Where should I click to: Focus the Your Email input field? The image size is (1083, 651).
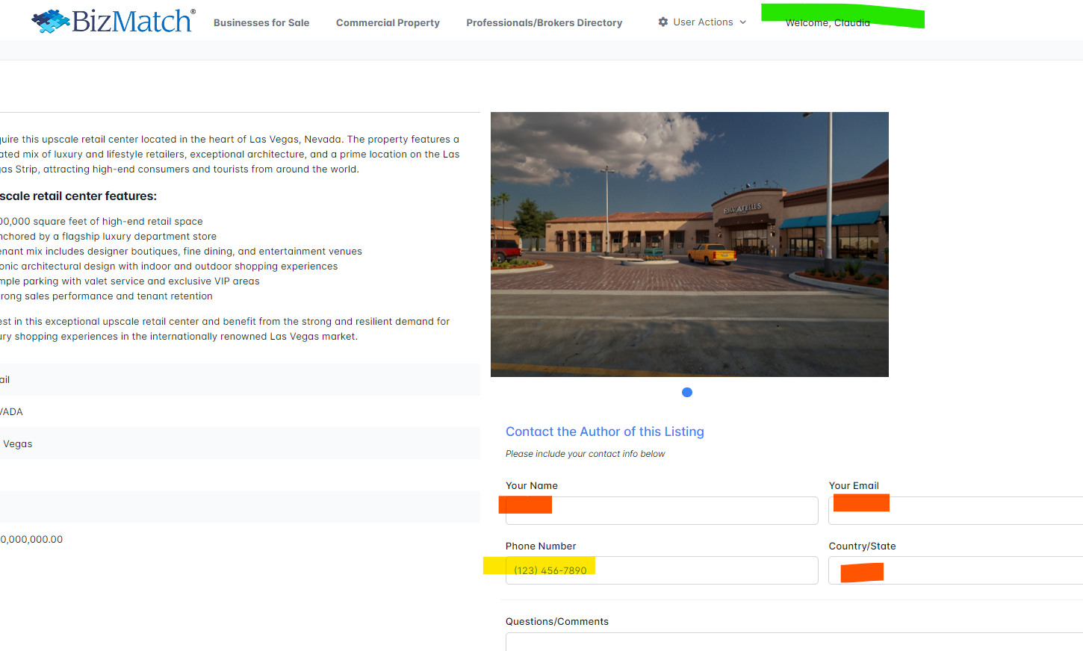point(956,511)
